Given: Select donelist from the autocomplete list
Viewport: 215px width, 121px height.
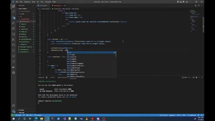Looking at the screenshot, I should click(x=91, y=57).
